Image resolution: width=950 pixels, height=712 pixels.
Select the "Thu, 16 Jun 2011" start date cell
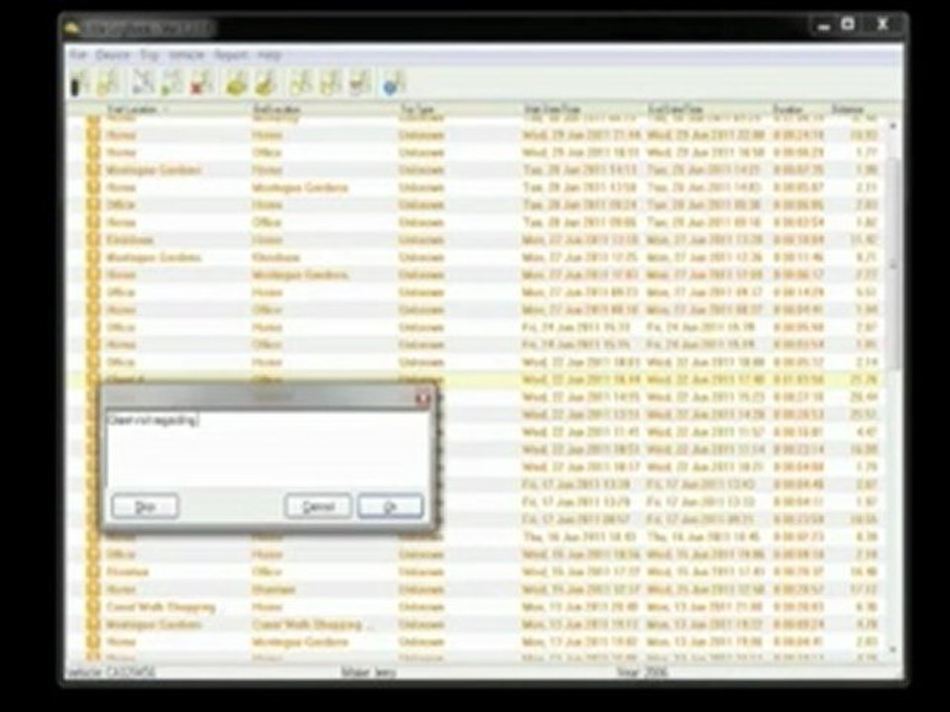[x=579, y=537]
